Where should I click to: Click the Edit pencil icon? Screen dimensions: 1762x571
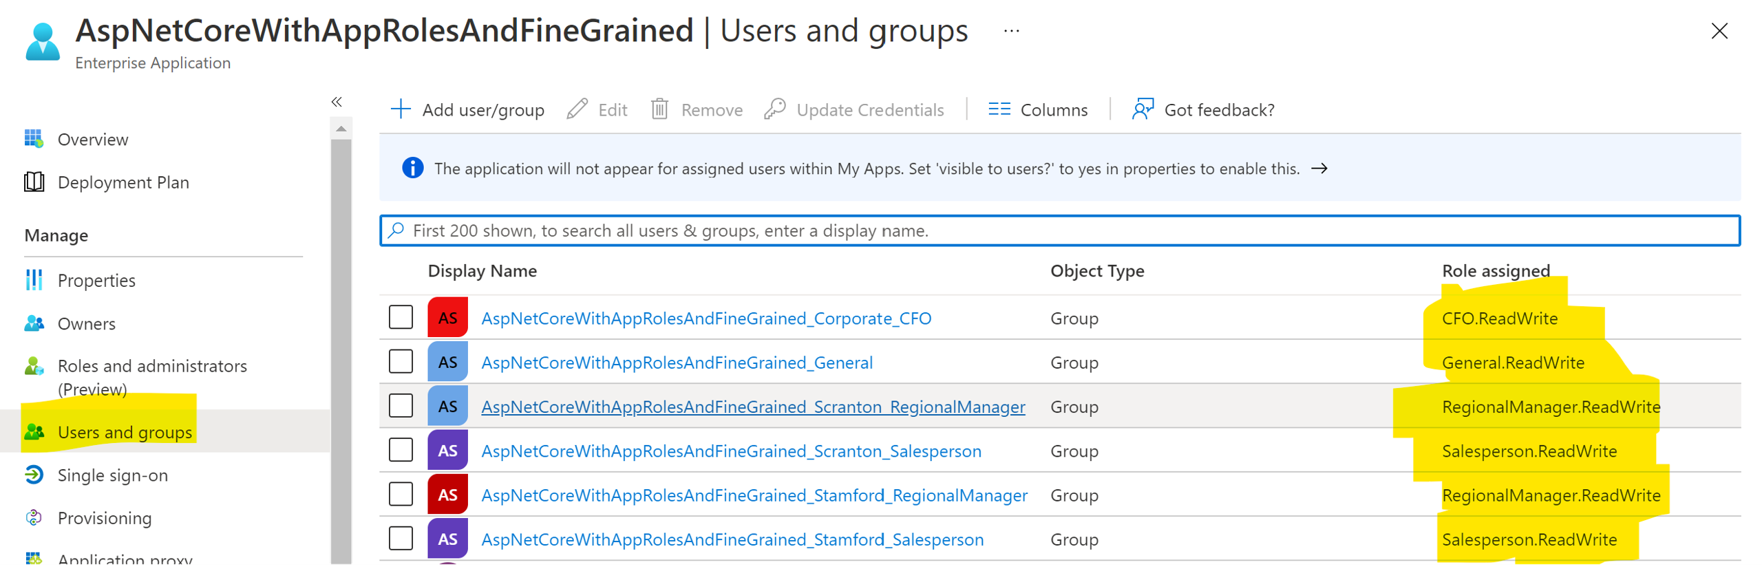point(577,109)
